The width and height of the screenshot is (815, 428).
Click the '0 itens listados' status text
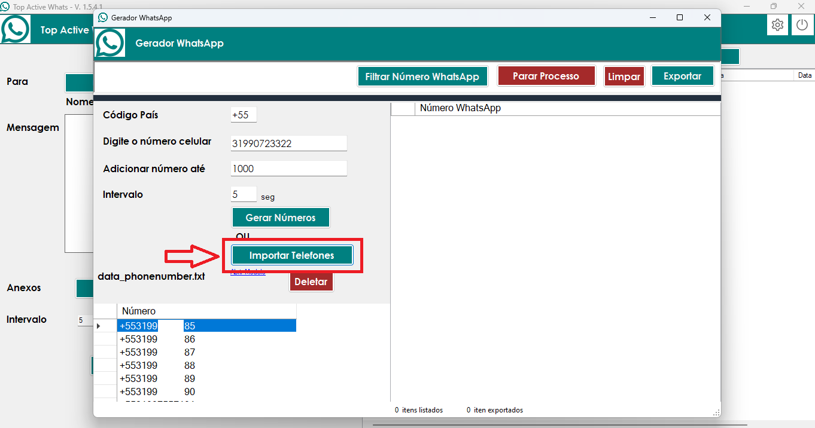tap(419, 410)
